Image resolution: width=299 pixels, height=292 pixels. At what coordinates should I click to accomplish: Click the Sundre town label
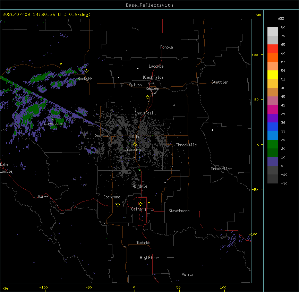tap(101, 136)
